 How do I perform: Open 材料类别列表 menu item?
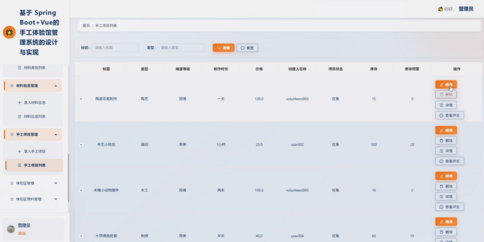coord(33,67)
